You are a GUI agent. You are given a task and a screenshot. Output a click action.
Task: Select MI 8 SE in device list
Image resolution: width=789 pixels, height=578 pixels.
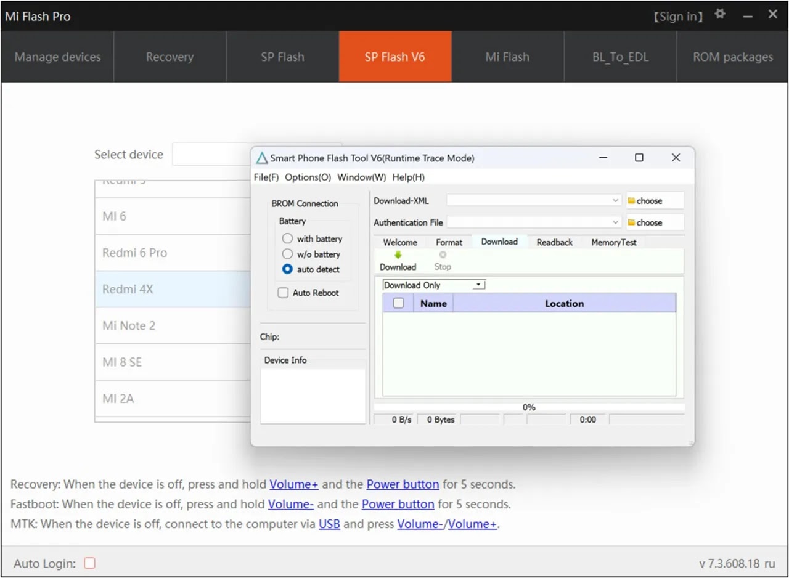173,362
